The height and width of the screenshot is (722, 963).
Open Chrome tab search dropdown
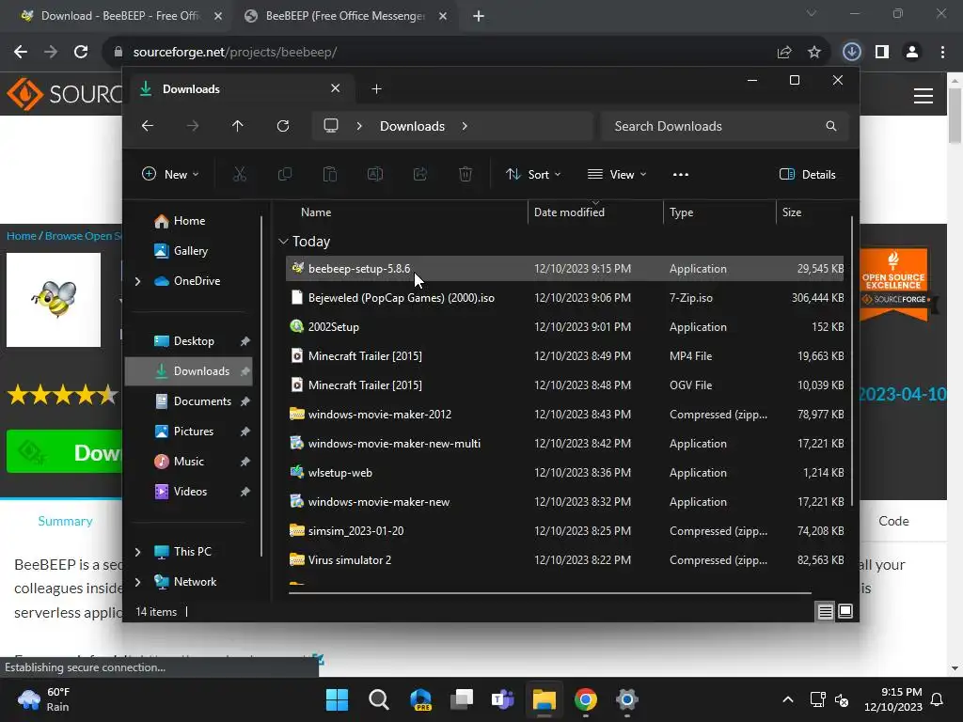tap(812, 13)
